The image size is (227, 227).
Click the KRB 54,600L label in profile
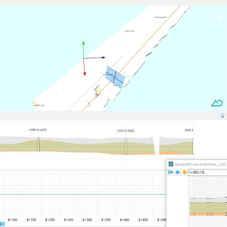pos(38,130)
